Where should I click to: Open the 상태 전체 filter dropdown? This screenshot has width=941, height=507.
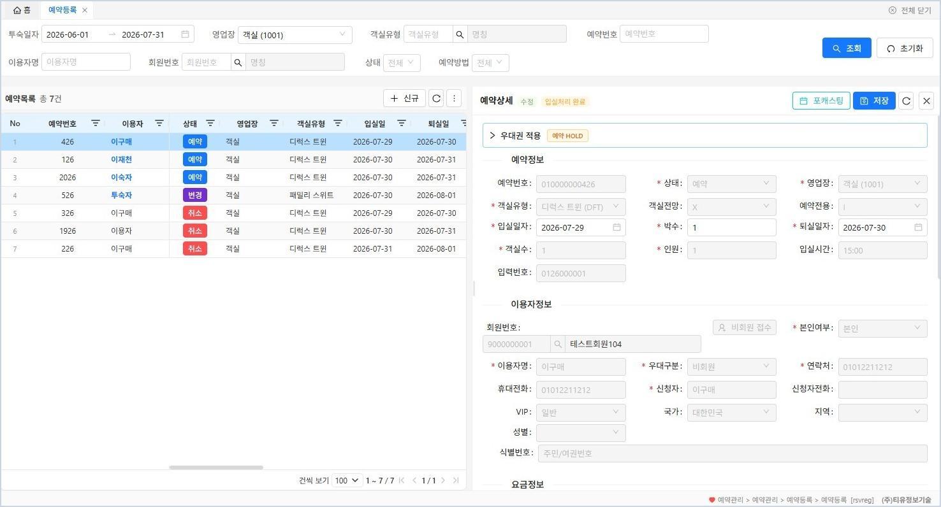point(402,62)
